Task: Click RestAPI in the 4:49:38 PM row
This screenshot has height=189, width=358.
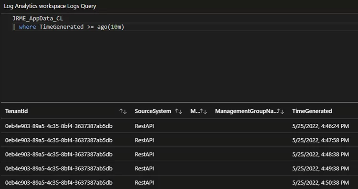Action: (x=144, y=168)
